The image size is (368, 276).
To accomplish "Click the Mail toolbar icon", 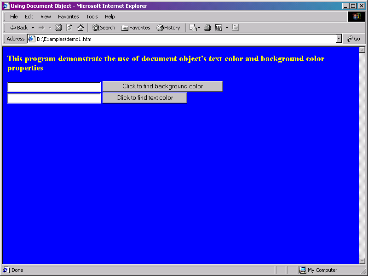I will pos(193,28).
